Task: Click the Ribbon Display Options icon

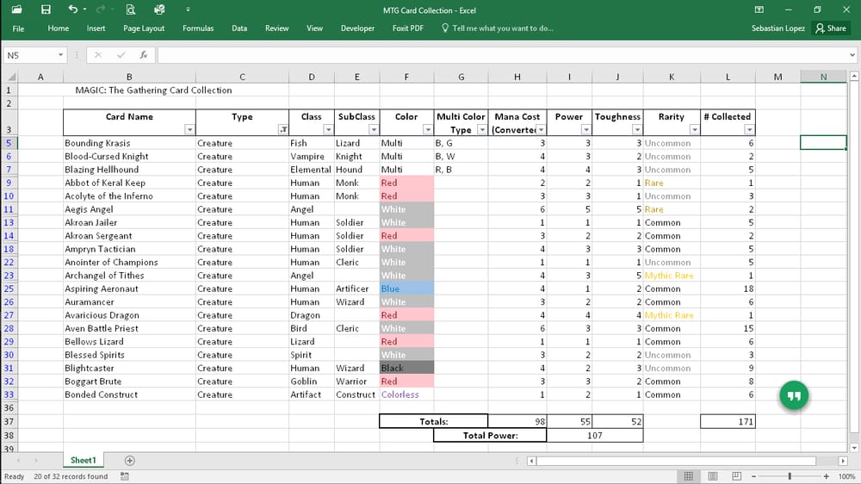Action: coord(759,9)
